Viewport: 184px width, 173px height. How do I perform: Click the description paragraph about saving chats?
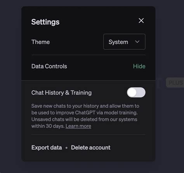pyautogui.click(x=85, y=116)
